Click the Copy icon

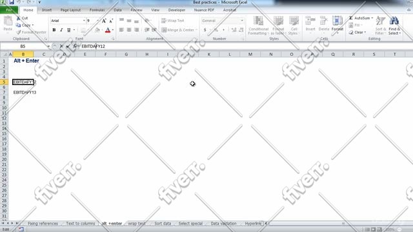(18, 25)
